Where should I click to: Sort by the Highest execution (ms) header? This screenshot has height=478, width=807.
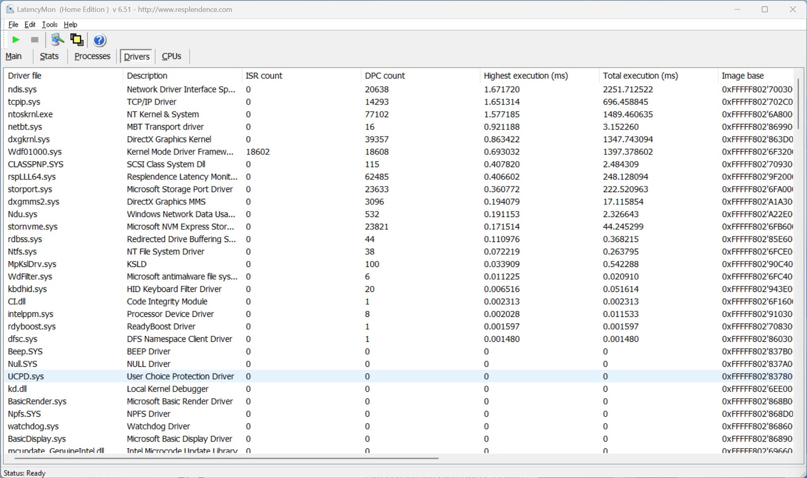tap(525, 76)
